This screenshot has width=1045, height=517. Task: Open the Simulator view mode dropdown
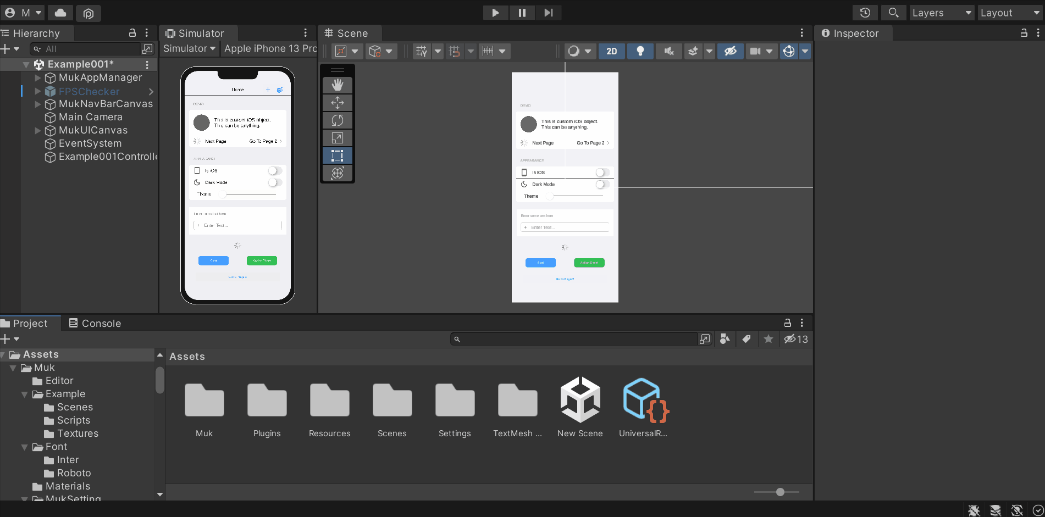(x=190, y=48)
